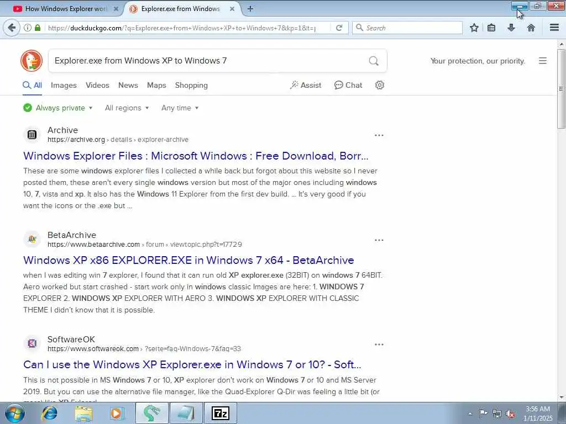Open the Windows Start menu
The height and width of the screenshot is (424, 566).
[x=15, y=413]
